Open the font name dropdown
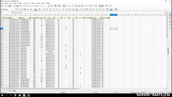This screenshot has width=172, height=97. 16,9
